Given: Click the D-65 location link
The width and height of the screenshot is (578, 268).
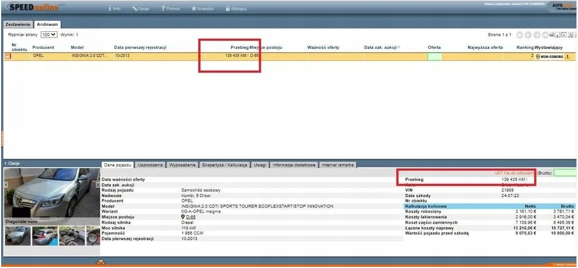Looking at the screenshot, I should point(191,216).
